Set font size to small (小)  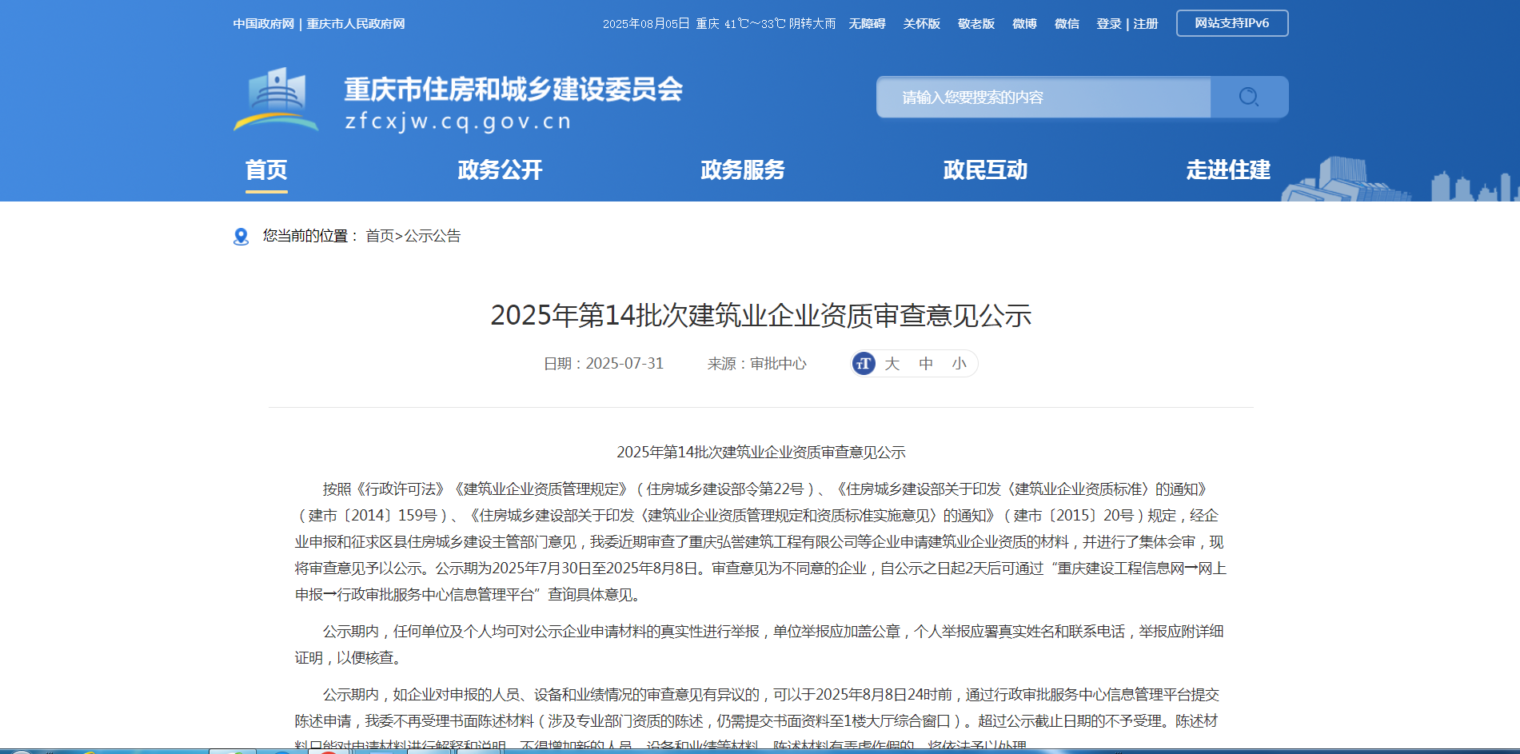tap(959, 364)
